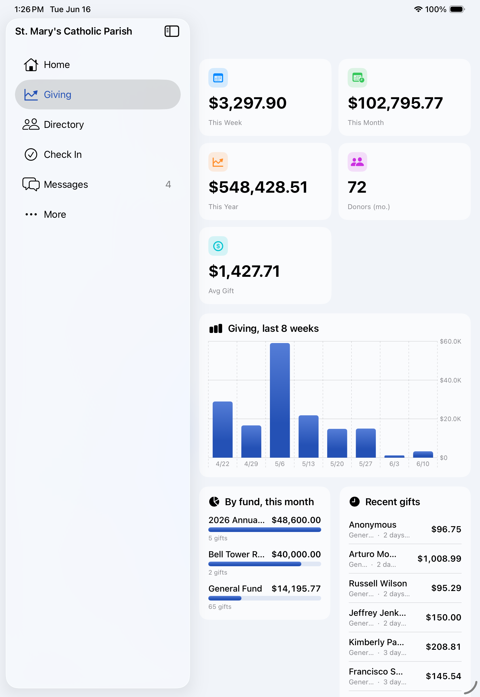
Task: Click the Bell Tower R... fund name
Action: [236, 554]
